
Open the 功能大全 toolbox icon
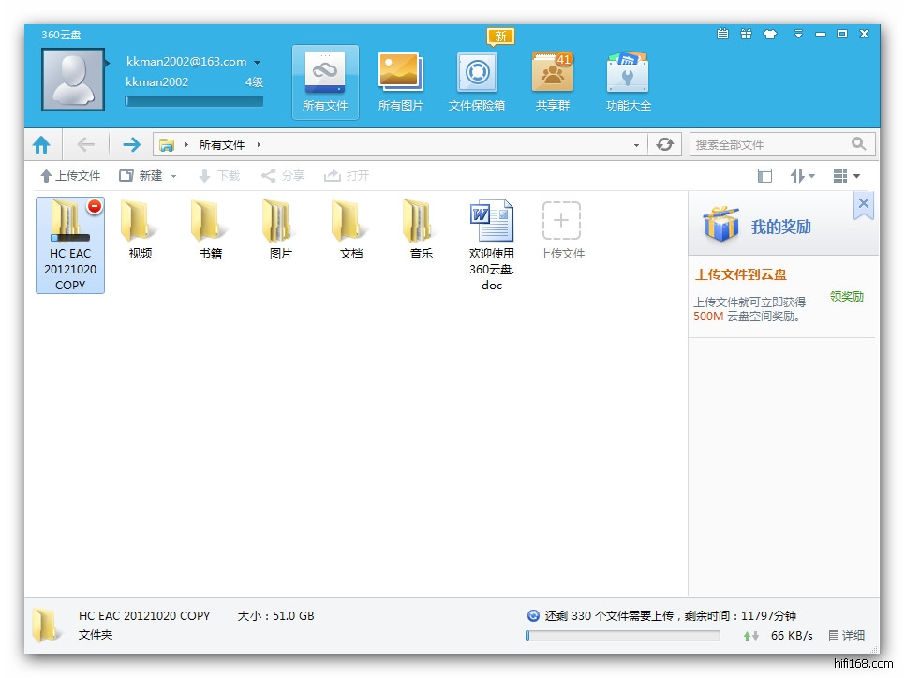coord(628,73)
